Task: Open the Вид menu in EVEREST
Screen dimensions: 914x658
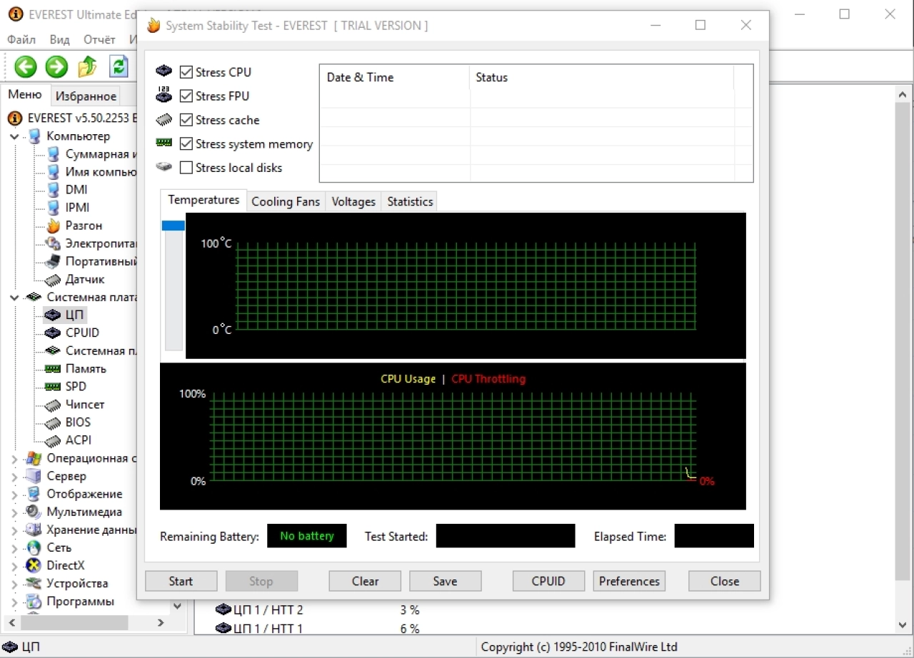Action: (x=59, y=40)
